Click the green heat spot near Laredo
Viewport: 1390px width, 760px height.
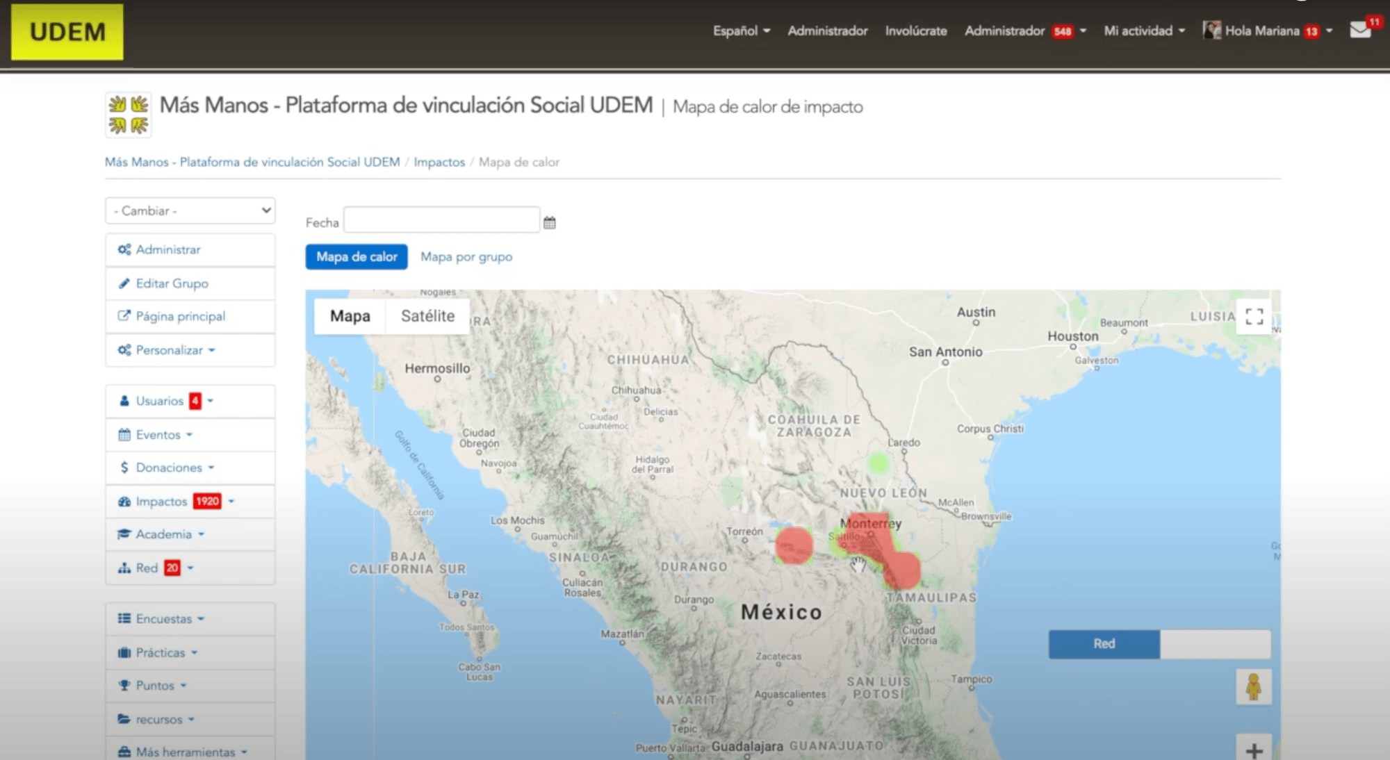pos(879,462)
